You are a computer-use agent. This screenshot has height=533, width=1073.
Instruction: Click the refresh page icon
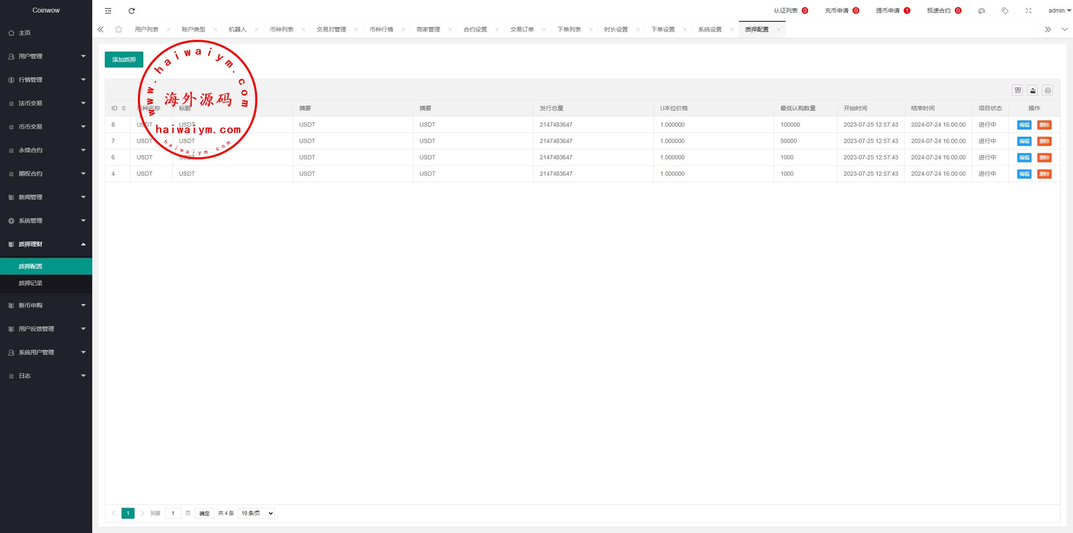click(132, 11)
